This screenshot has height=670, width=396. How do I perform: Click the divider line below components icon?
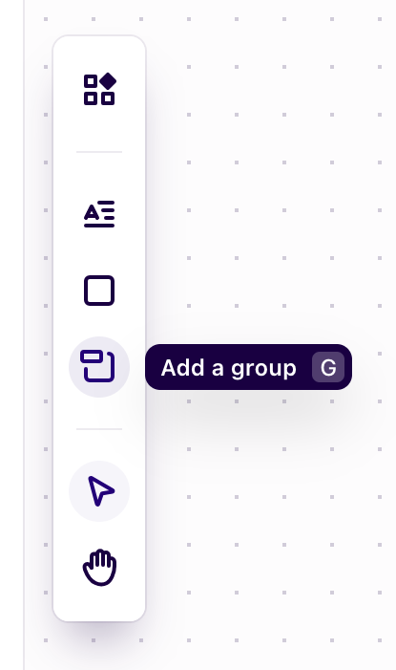(99, 152)
